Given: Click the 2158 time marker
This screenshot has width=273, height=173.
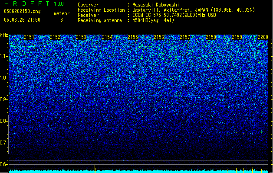Looking at the screenshot, I should [211, 37].
